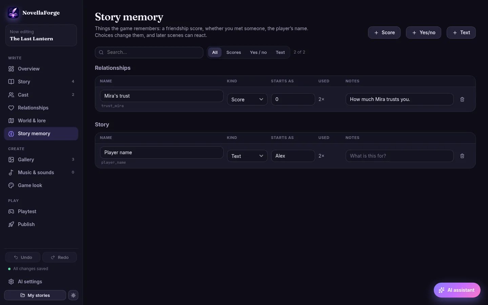Click the trust_mira identifier text

[x=113, y=106]
